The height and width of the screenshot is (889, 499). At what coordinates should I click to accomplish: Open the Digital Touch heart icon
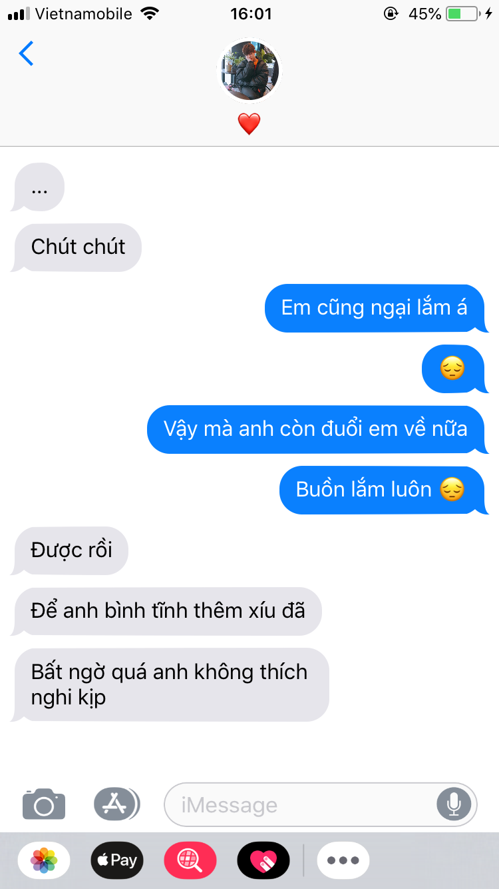(x=263, y=860)
